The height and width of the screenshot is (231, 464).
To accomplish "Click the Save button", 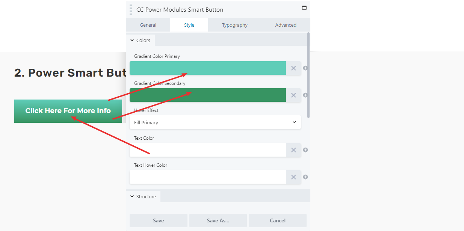I will click(159, 220).
